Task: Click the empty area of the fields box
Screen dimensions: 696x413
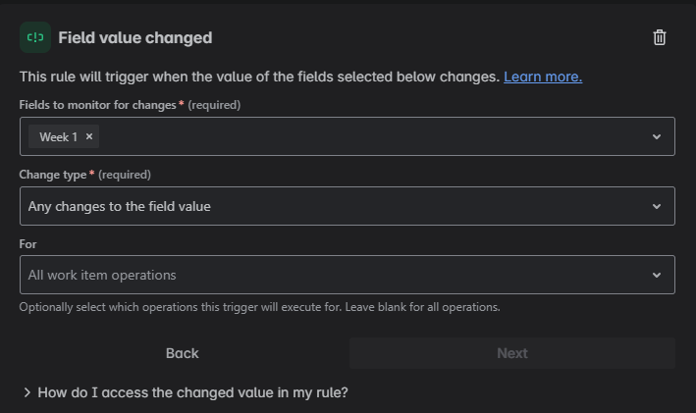Action: 373,137
